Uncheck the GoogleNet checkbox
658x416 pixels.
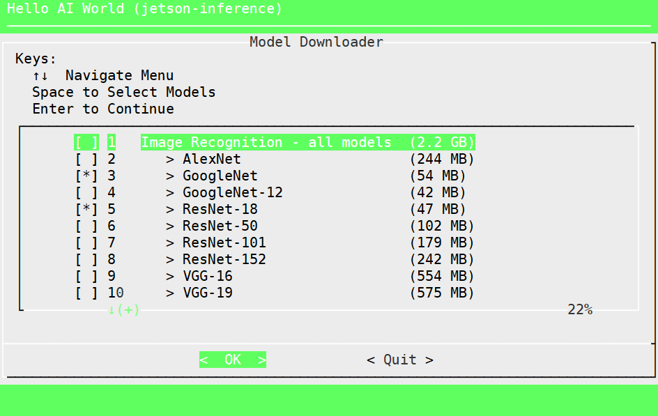(x=86, y=176)
